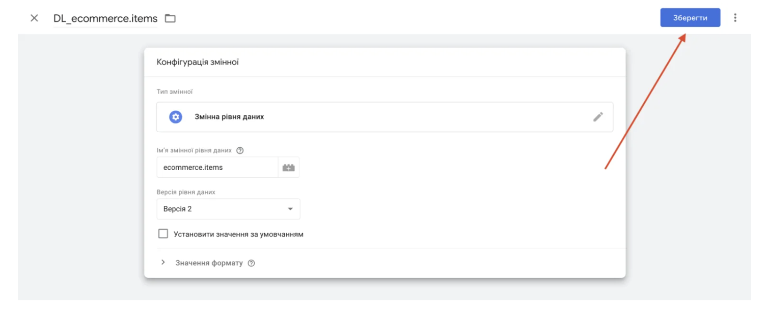Open help icon next to Значення формату
766x313 pixels.
(x=251, y=263)
